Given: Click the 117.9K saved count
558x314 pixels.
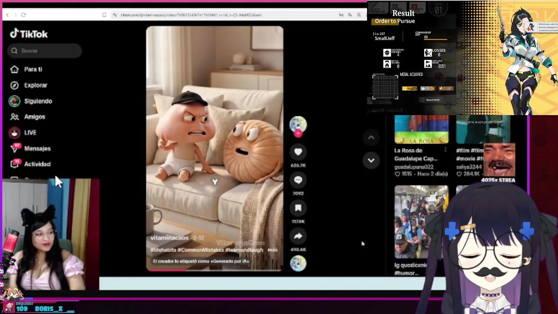Looking at the screenshot, I should click(298, 222).
